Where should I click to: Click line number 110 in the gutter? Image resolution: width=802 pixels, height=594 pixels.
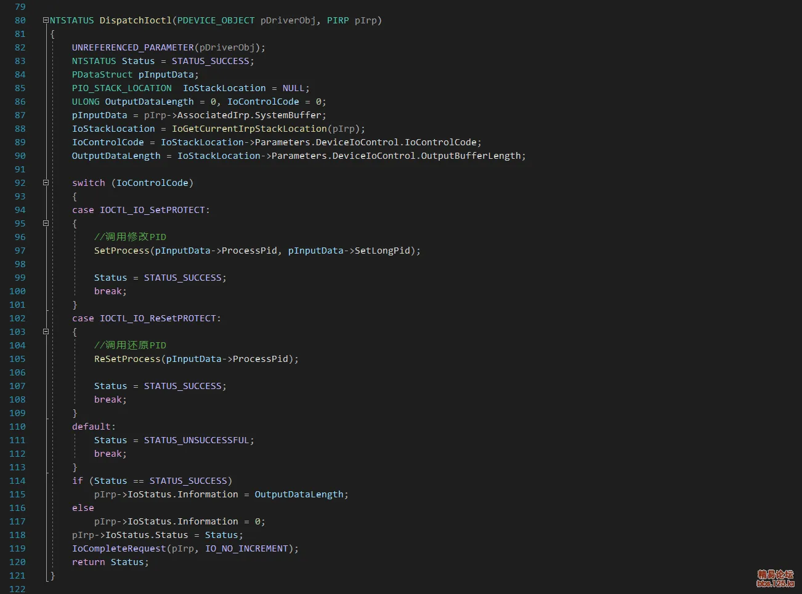17,426
